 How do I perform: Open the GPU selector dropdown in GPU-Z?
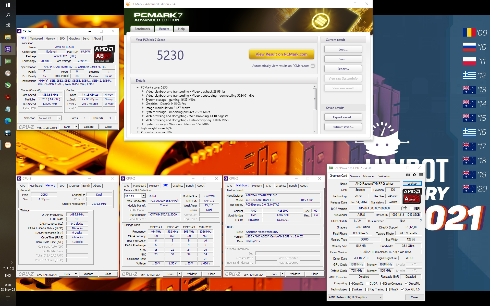(356, 297)
